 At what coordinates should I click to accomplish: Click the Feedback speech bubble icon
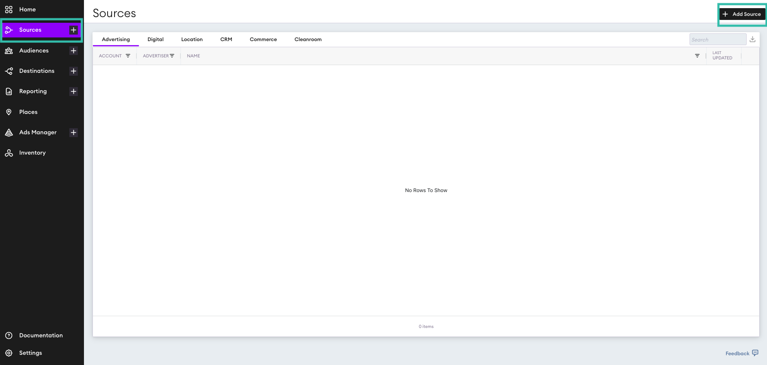click(x=755, y=353)
